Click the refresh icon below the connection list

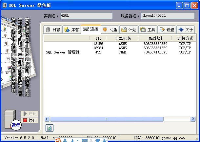click(x=49, y=128)
